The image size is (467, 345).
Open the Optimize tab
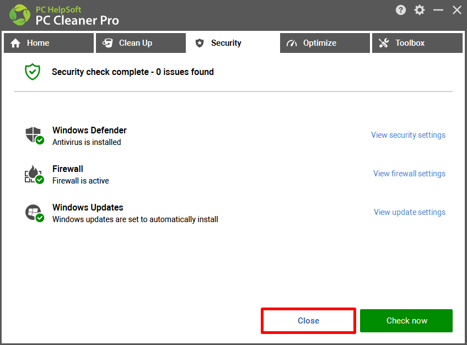pyautogui.click(x=325, y=43)
